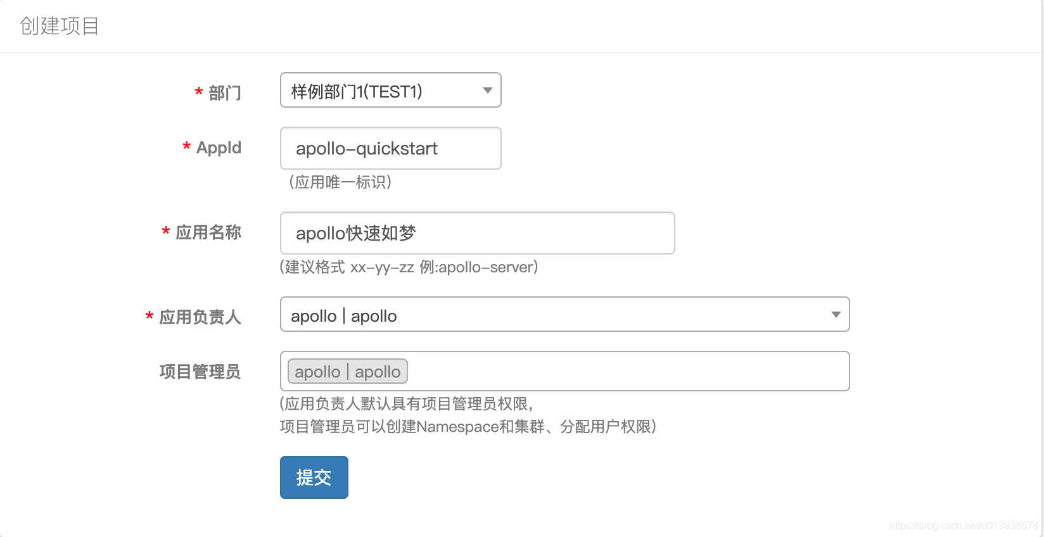Click the AppId input field apollo-quickstart
This screenshot has width=1044, height=537.
coord(390,148)
